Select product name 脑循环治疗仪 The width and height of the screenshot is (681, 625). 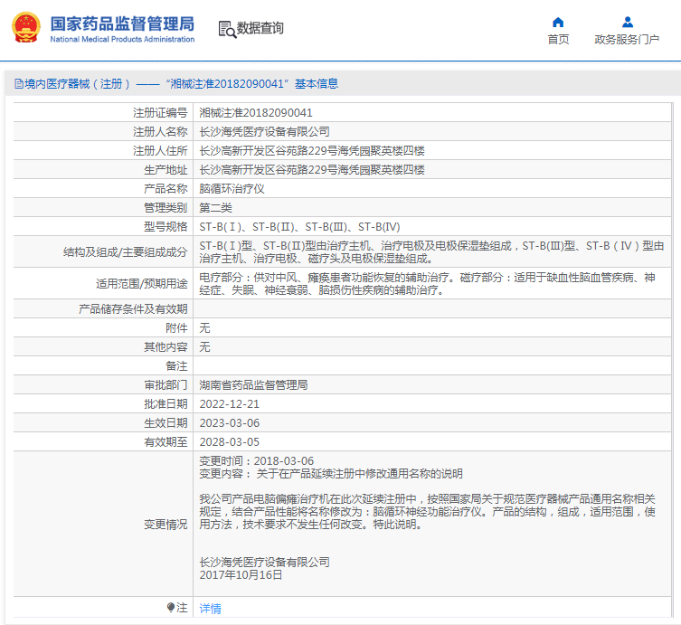point(232,189)
